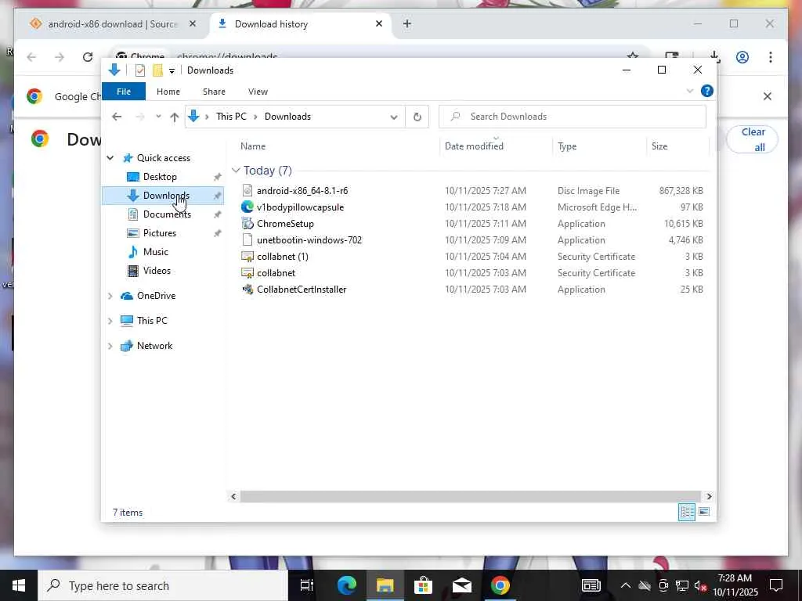Expand the OneDrive tree node
802x601 pixels.
click(110, 295)
